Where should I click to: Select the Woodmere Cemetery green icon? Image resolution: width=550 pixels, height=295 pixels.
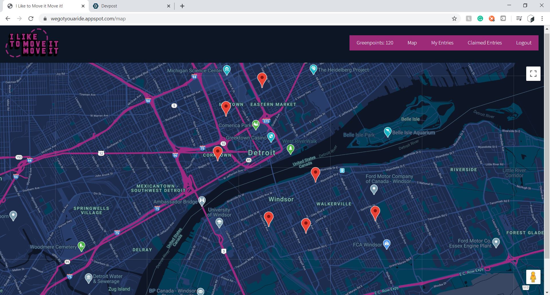click(x=81, y=246)
